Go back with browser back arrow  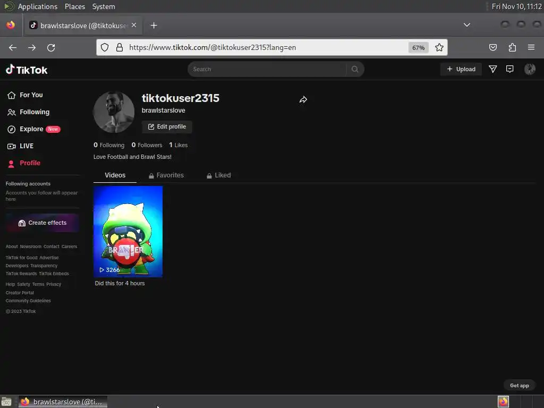(13, 47)
